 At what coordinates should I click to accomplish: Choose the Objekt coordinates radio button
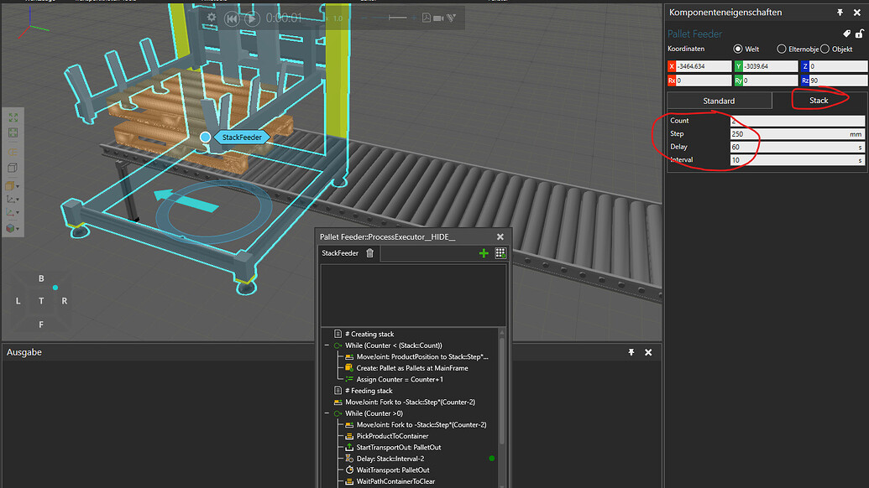click(x=825, y=49)
